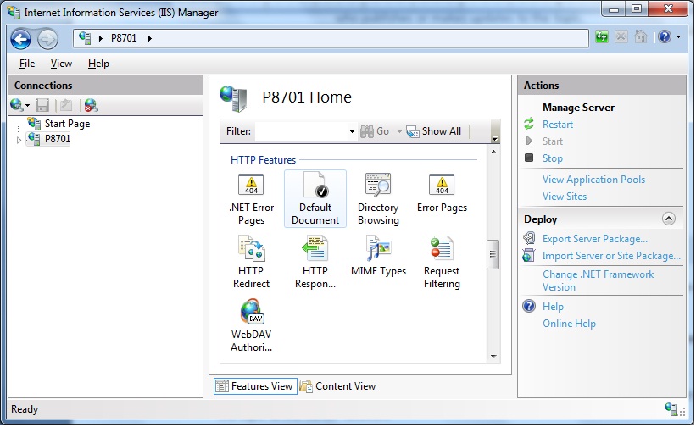Click the Stop square icon in Actions
The image size is (696, 427).
coord(529,158)
